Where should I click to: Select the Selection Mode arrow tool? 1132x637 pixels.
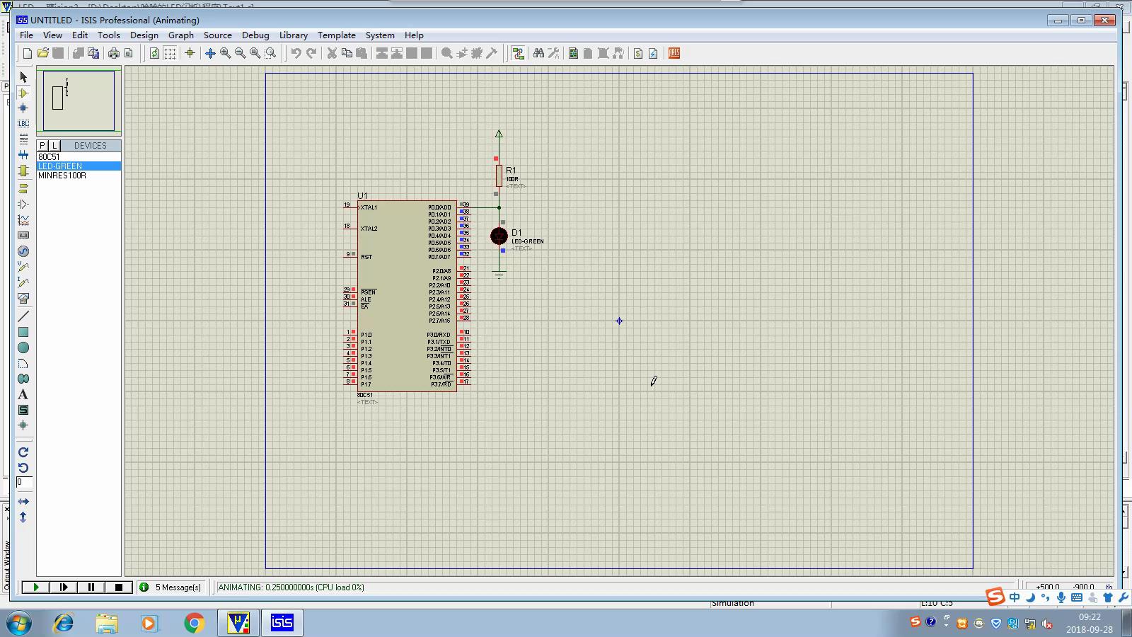click(23, 76)
